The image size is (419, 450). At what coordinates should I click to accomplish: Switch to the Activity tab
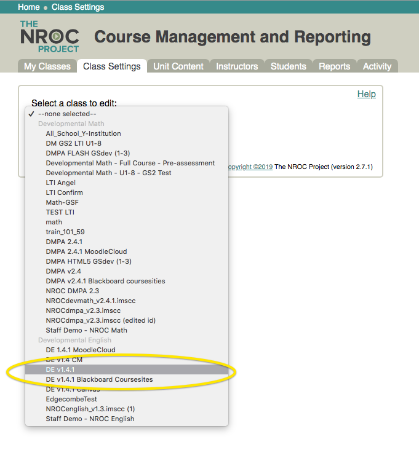(377, 66)
